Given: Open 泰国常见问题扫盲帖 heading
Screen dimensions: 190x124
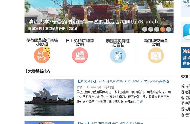Looking at the screenshot, I should point(118,43).
